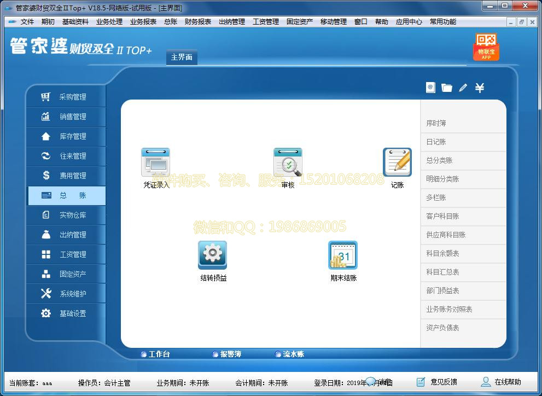This screenshot has width=542, height=396.
Task: Click the ¥ currency icon in toolbar
Action: pyautogui.click(x=479, y=87)
